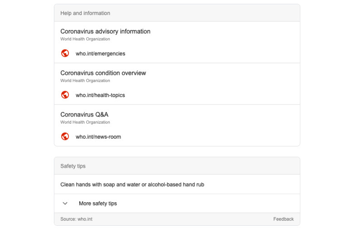Show the More safety tips label
The width and height of the screenshot is (348, 233).
click(98, 204)
